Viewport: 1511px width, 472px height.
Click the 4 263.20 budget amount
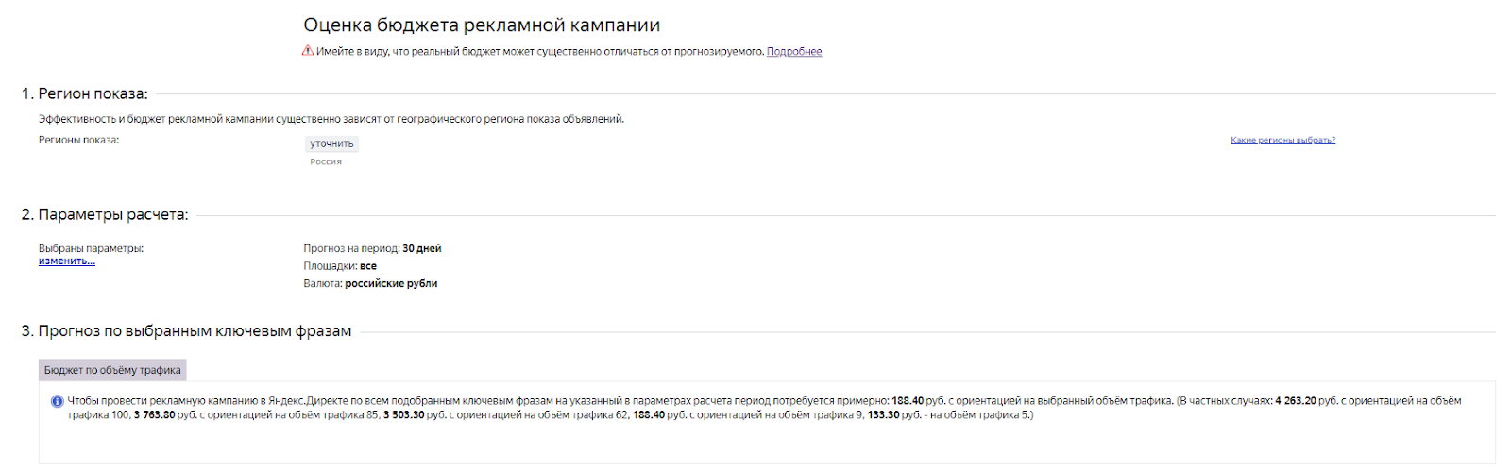click(x=1296, y=401)
